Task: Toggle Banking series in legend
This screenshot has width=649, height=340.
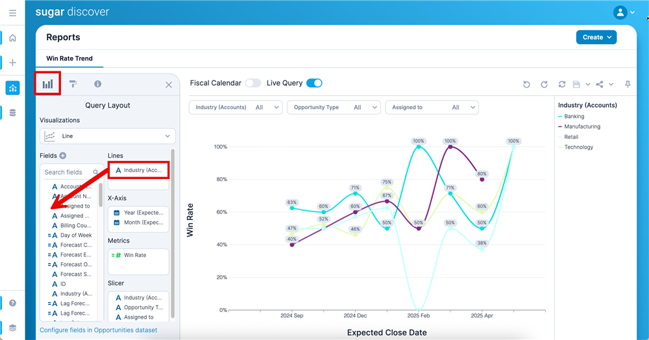Action: click(x=571, y=117)
